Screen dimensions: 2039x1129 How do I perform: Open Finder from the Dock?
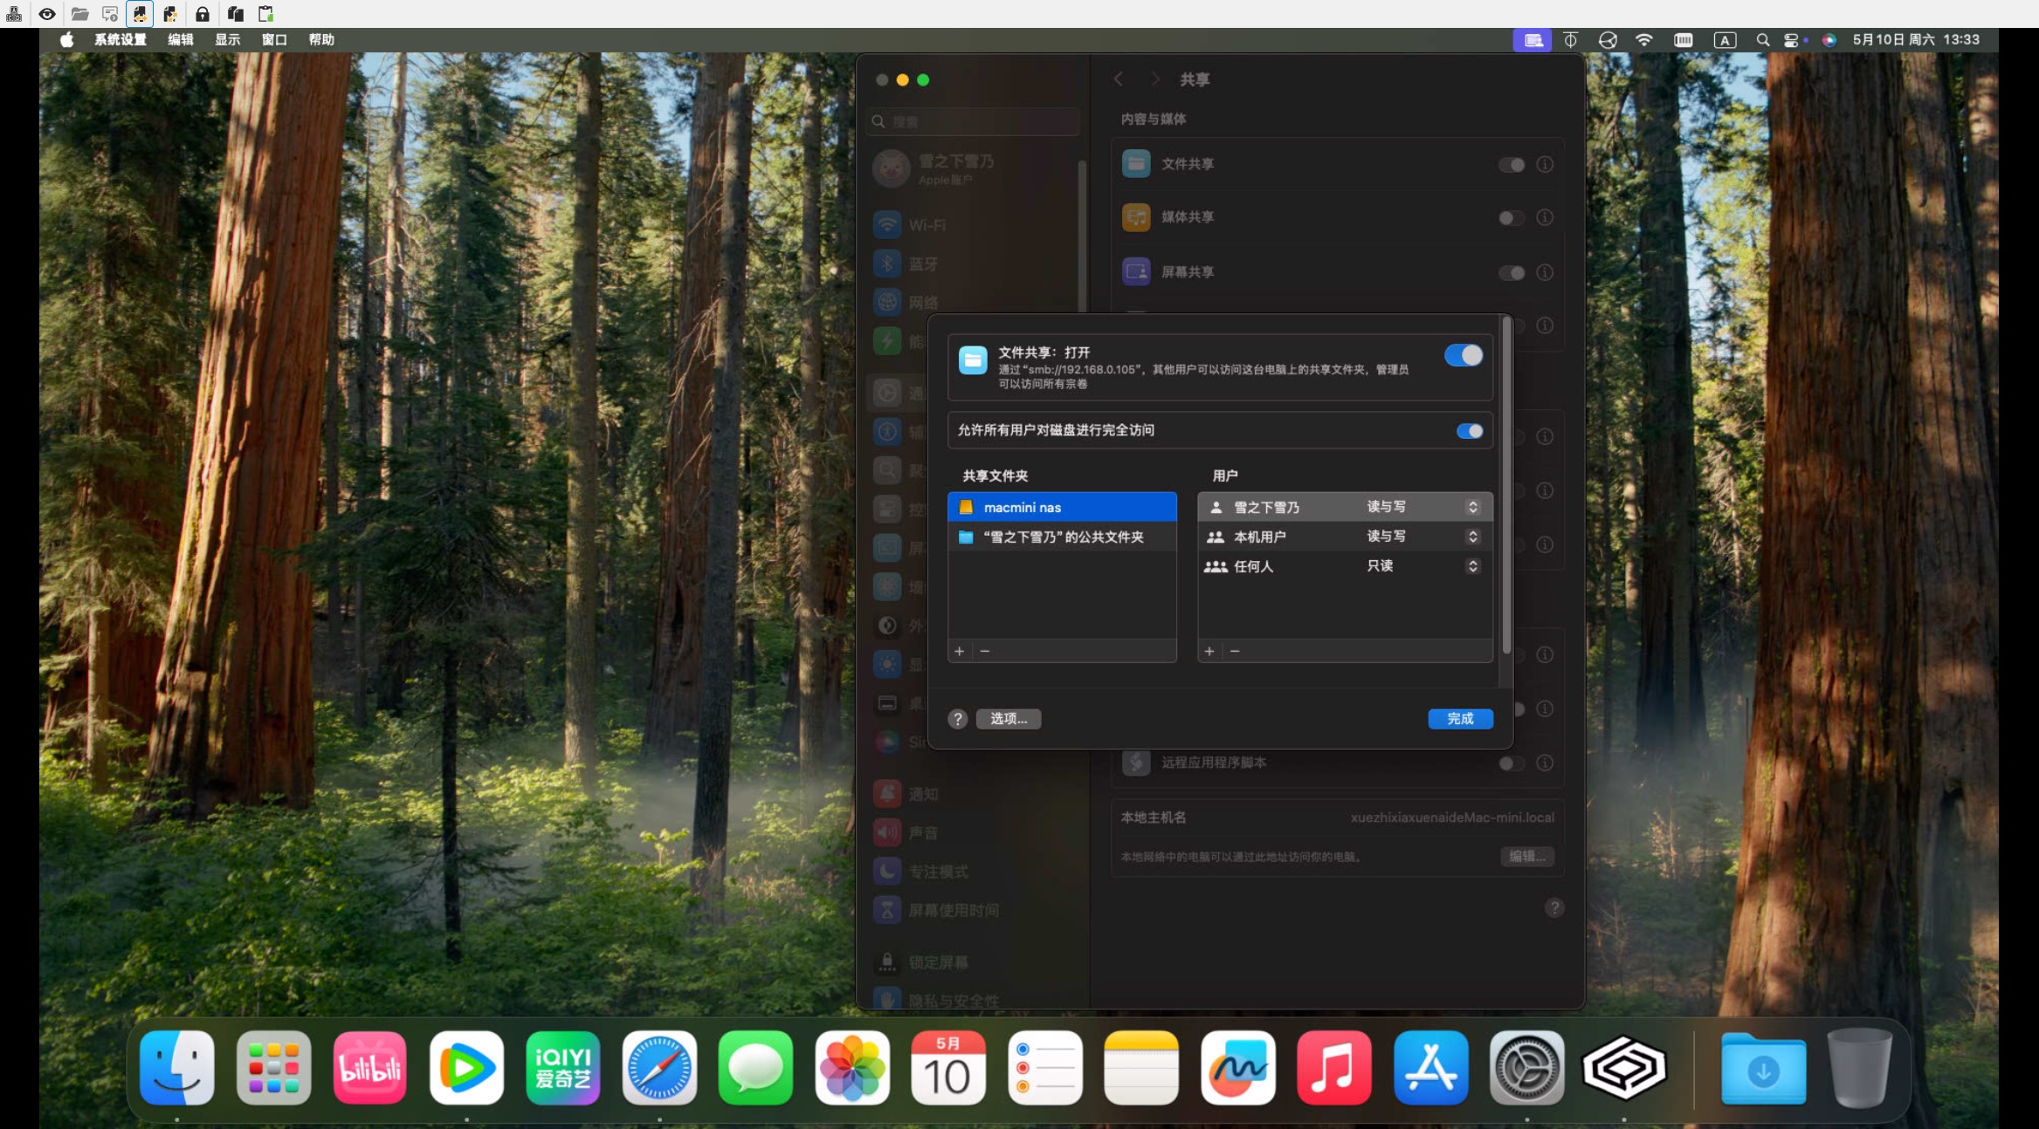pos(177,1068)
